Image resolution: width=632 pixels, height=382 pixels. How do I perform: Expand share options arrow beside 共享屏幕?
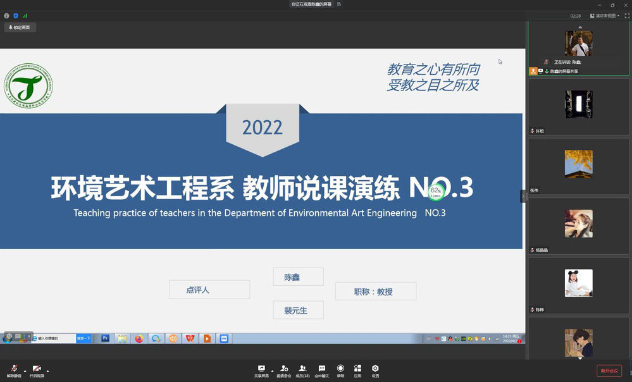tap(273, 371)
